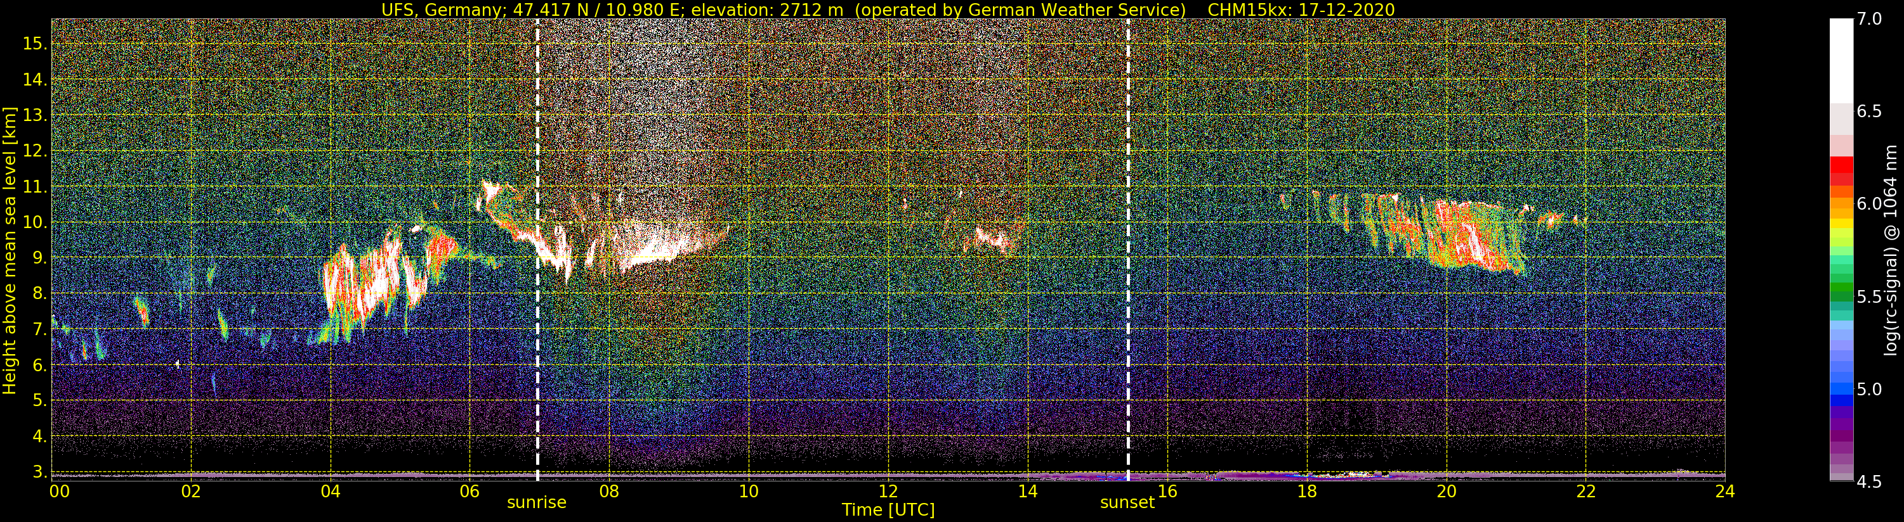Click the time axis tick 22

tap(1586, 491)
